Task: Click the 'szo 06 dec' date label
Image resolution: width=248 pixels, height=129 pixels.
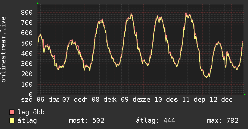Action: click(40, 100)
